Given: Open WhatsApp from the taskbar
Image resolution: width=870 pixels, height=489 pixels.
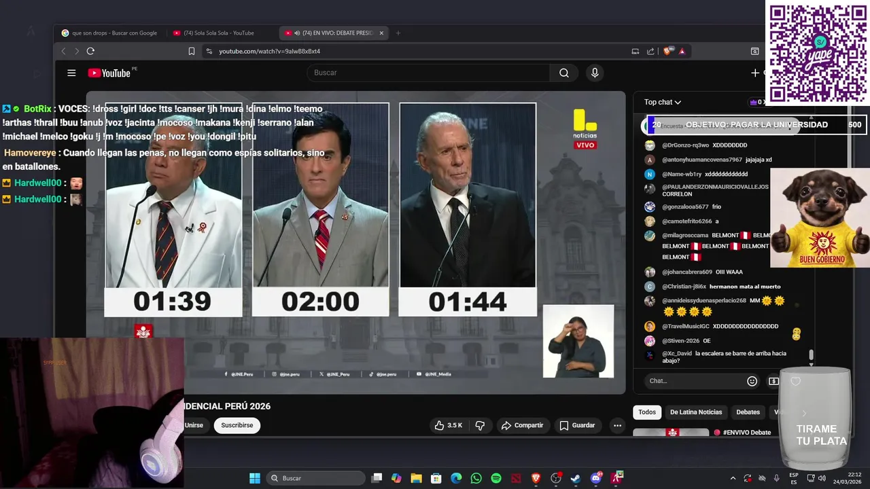Looking at the screenshot, I should point(476,478).
